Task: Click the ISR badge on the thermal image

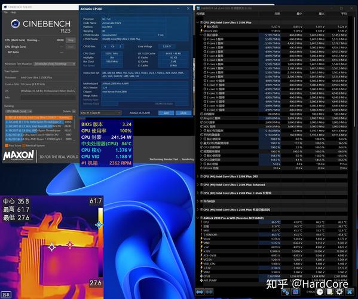Action: pos(6,295)
